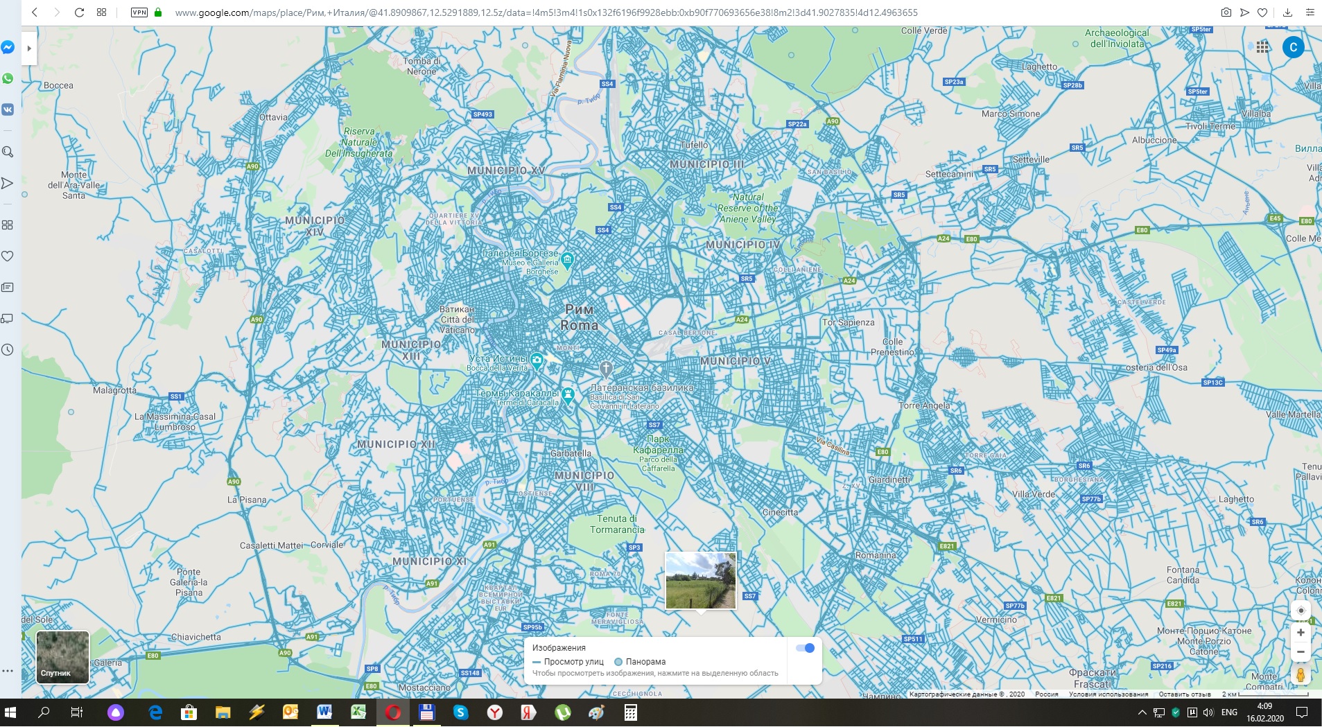Screen dimensions: 1322x727
Task: Zoom out with the minus button
Action: pos(1301,651)
